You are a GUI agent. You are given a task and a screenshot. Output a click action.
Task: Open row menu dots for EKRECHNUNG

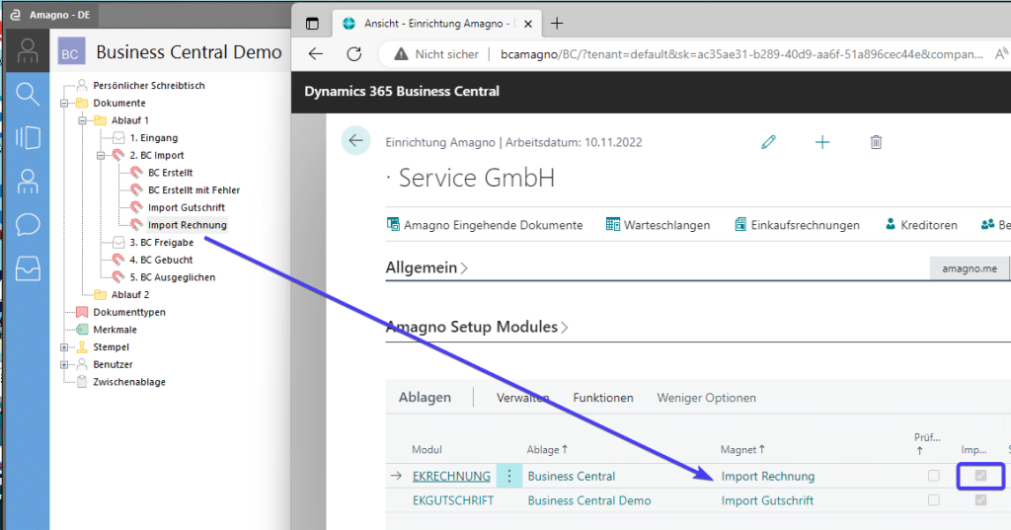click(509, 476)
